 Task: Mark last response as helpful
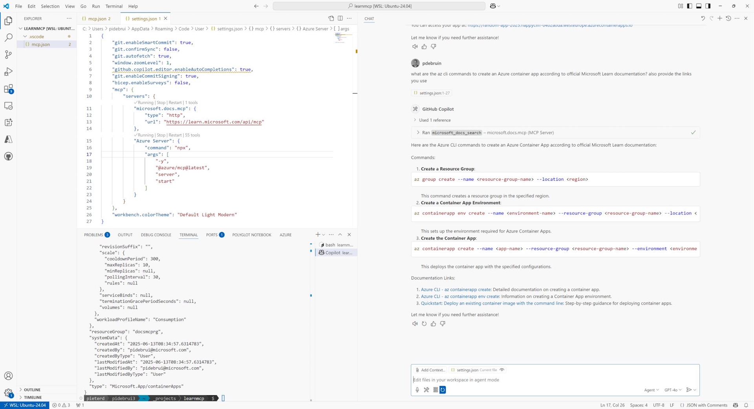tap(433, 324)
